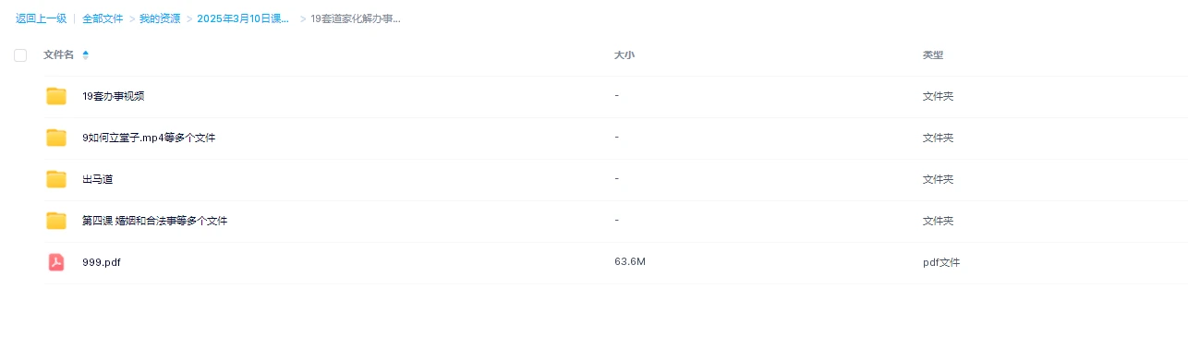The image size is (1188, 361).
Task: Sort files using the 文件名 sort arrow
Action: 86,55
